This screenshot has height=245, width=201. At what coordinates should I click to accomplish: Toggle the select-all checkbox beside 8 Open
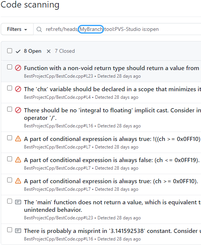click(x=10, y=51)
